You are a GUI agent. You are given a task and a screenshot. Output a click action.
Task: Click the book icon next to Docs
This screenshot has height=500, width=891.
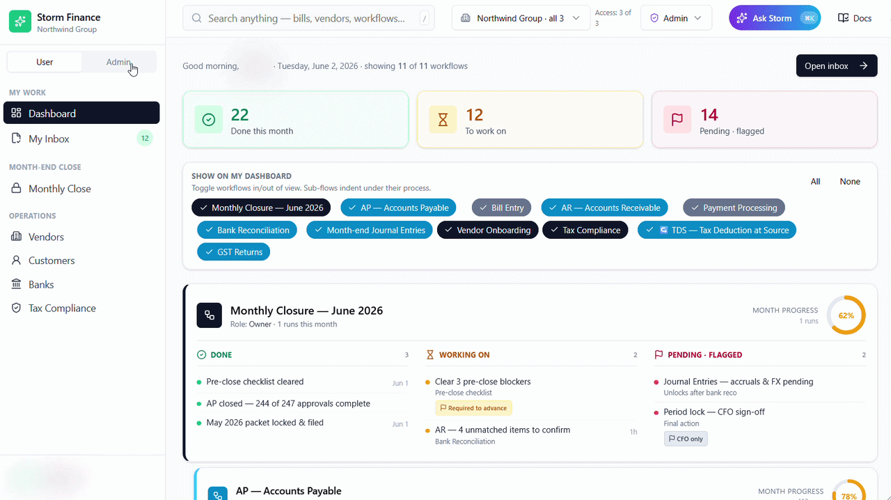pyautogui.click(x=843, y=18)
